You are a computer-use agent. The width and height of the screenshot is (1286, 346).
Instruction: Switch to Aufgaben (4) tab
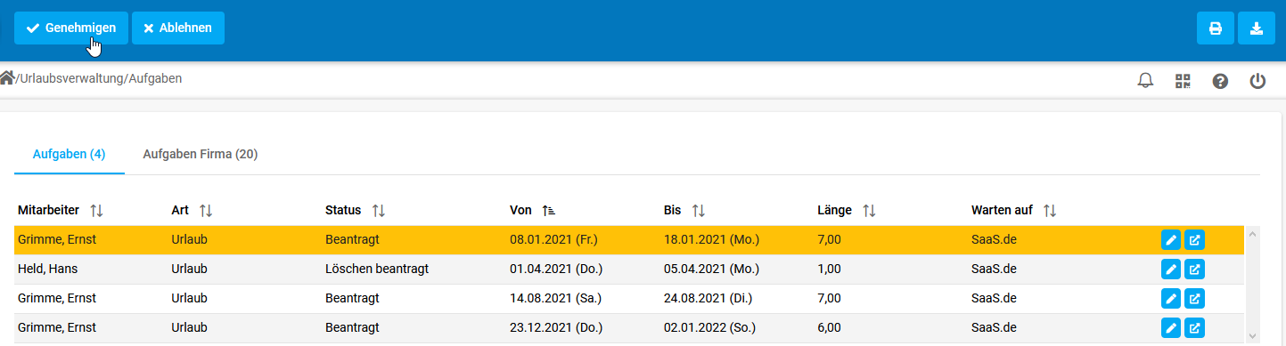point(70,154)
